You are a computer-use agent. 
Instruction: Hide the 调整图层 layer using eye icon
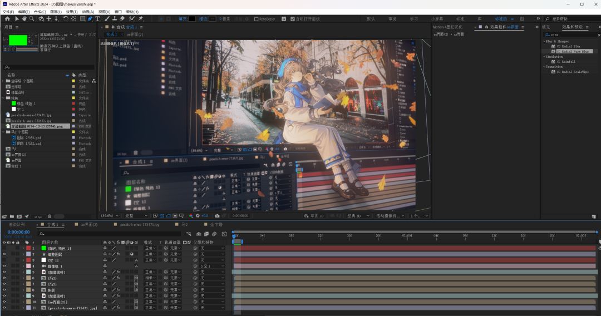click(x=4, y=254)
